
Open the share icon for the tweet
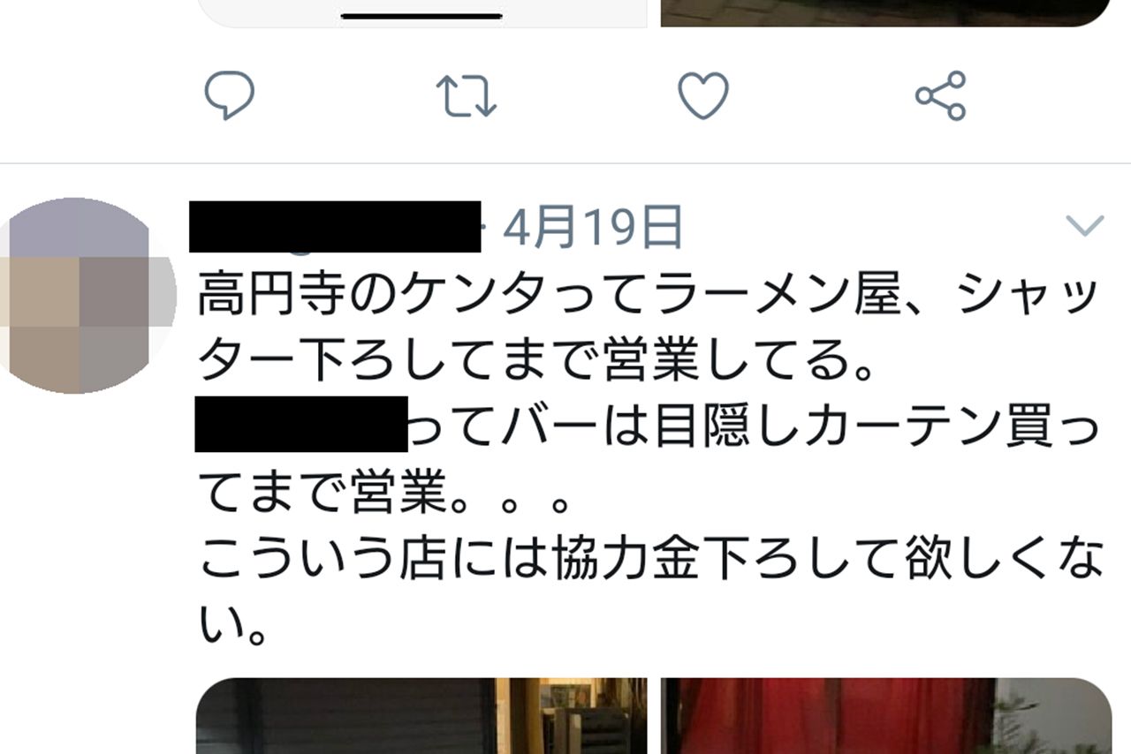pos(941,95)
